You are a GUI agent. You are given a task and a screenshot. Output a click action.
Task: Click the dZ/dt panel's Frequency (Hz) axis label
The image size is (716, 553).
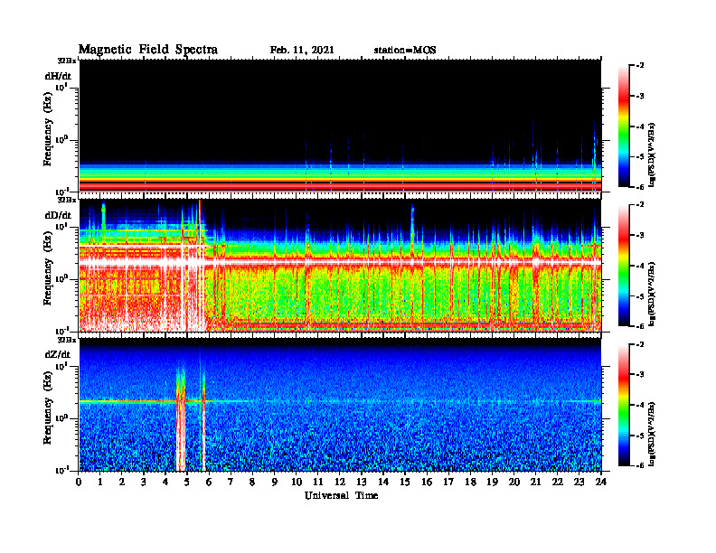click(48, 408)
